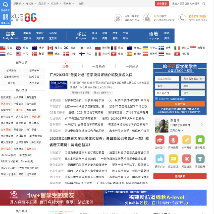Open the 留学 Study abroad menu

[10, 35]
